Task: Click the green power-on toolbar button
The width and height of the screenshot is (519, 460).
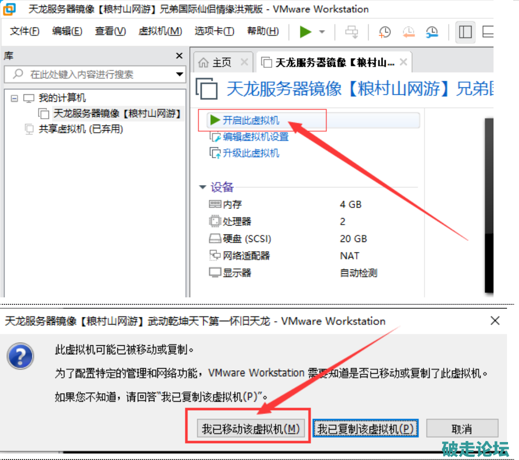Action: [x=305, y=32]
